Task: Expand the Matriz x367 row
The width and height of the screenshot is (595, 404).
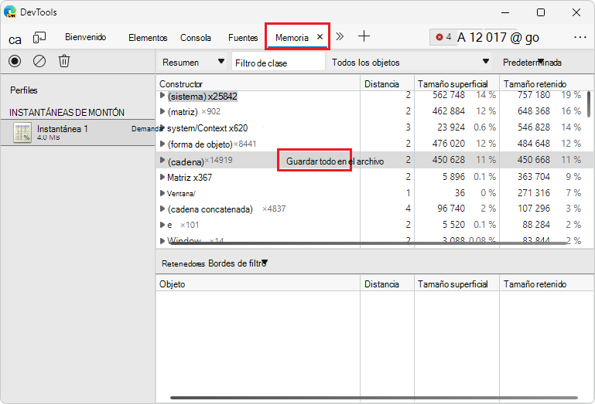Action: [x=162, y=177]
